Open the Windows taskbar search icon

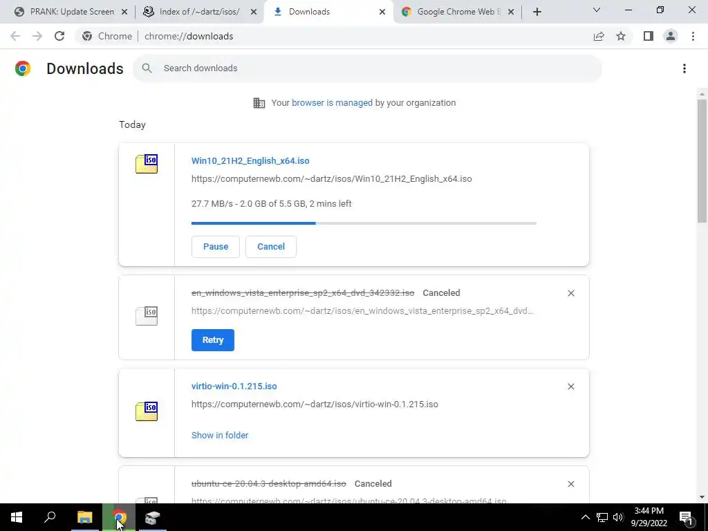pyautogui.click(x=50, y=517)
